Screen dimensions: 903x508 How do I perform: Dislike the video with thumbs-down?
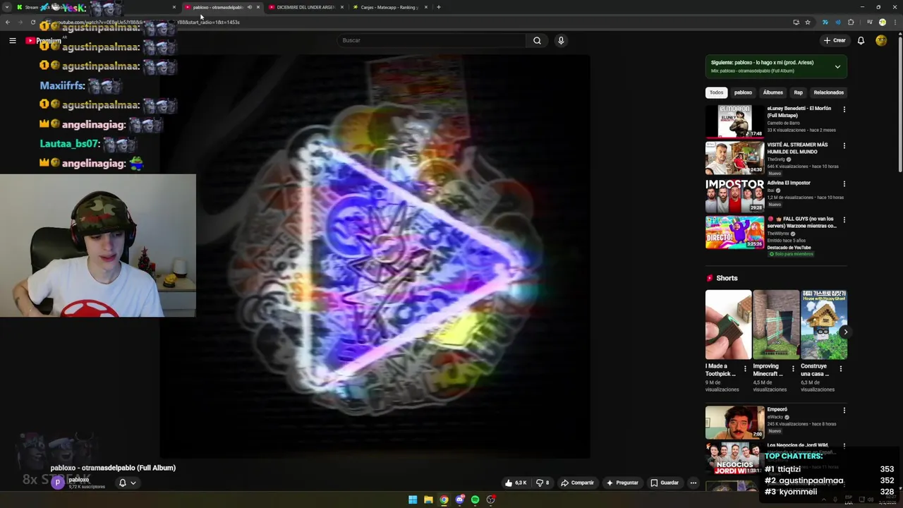point(543,483)
